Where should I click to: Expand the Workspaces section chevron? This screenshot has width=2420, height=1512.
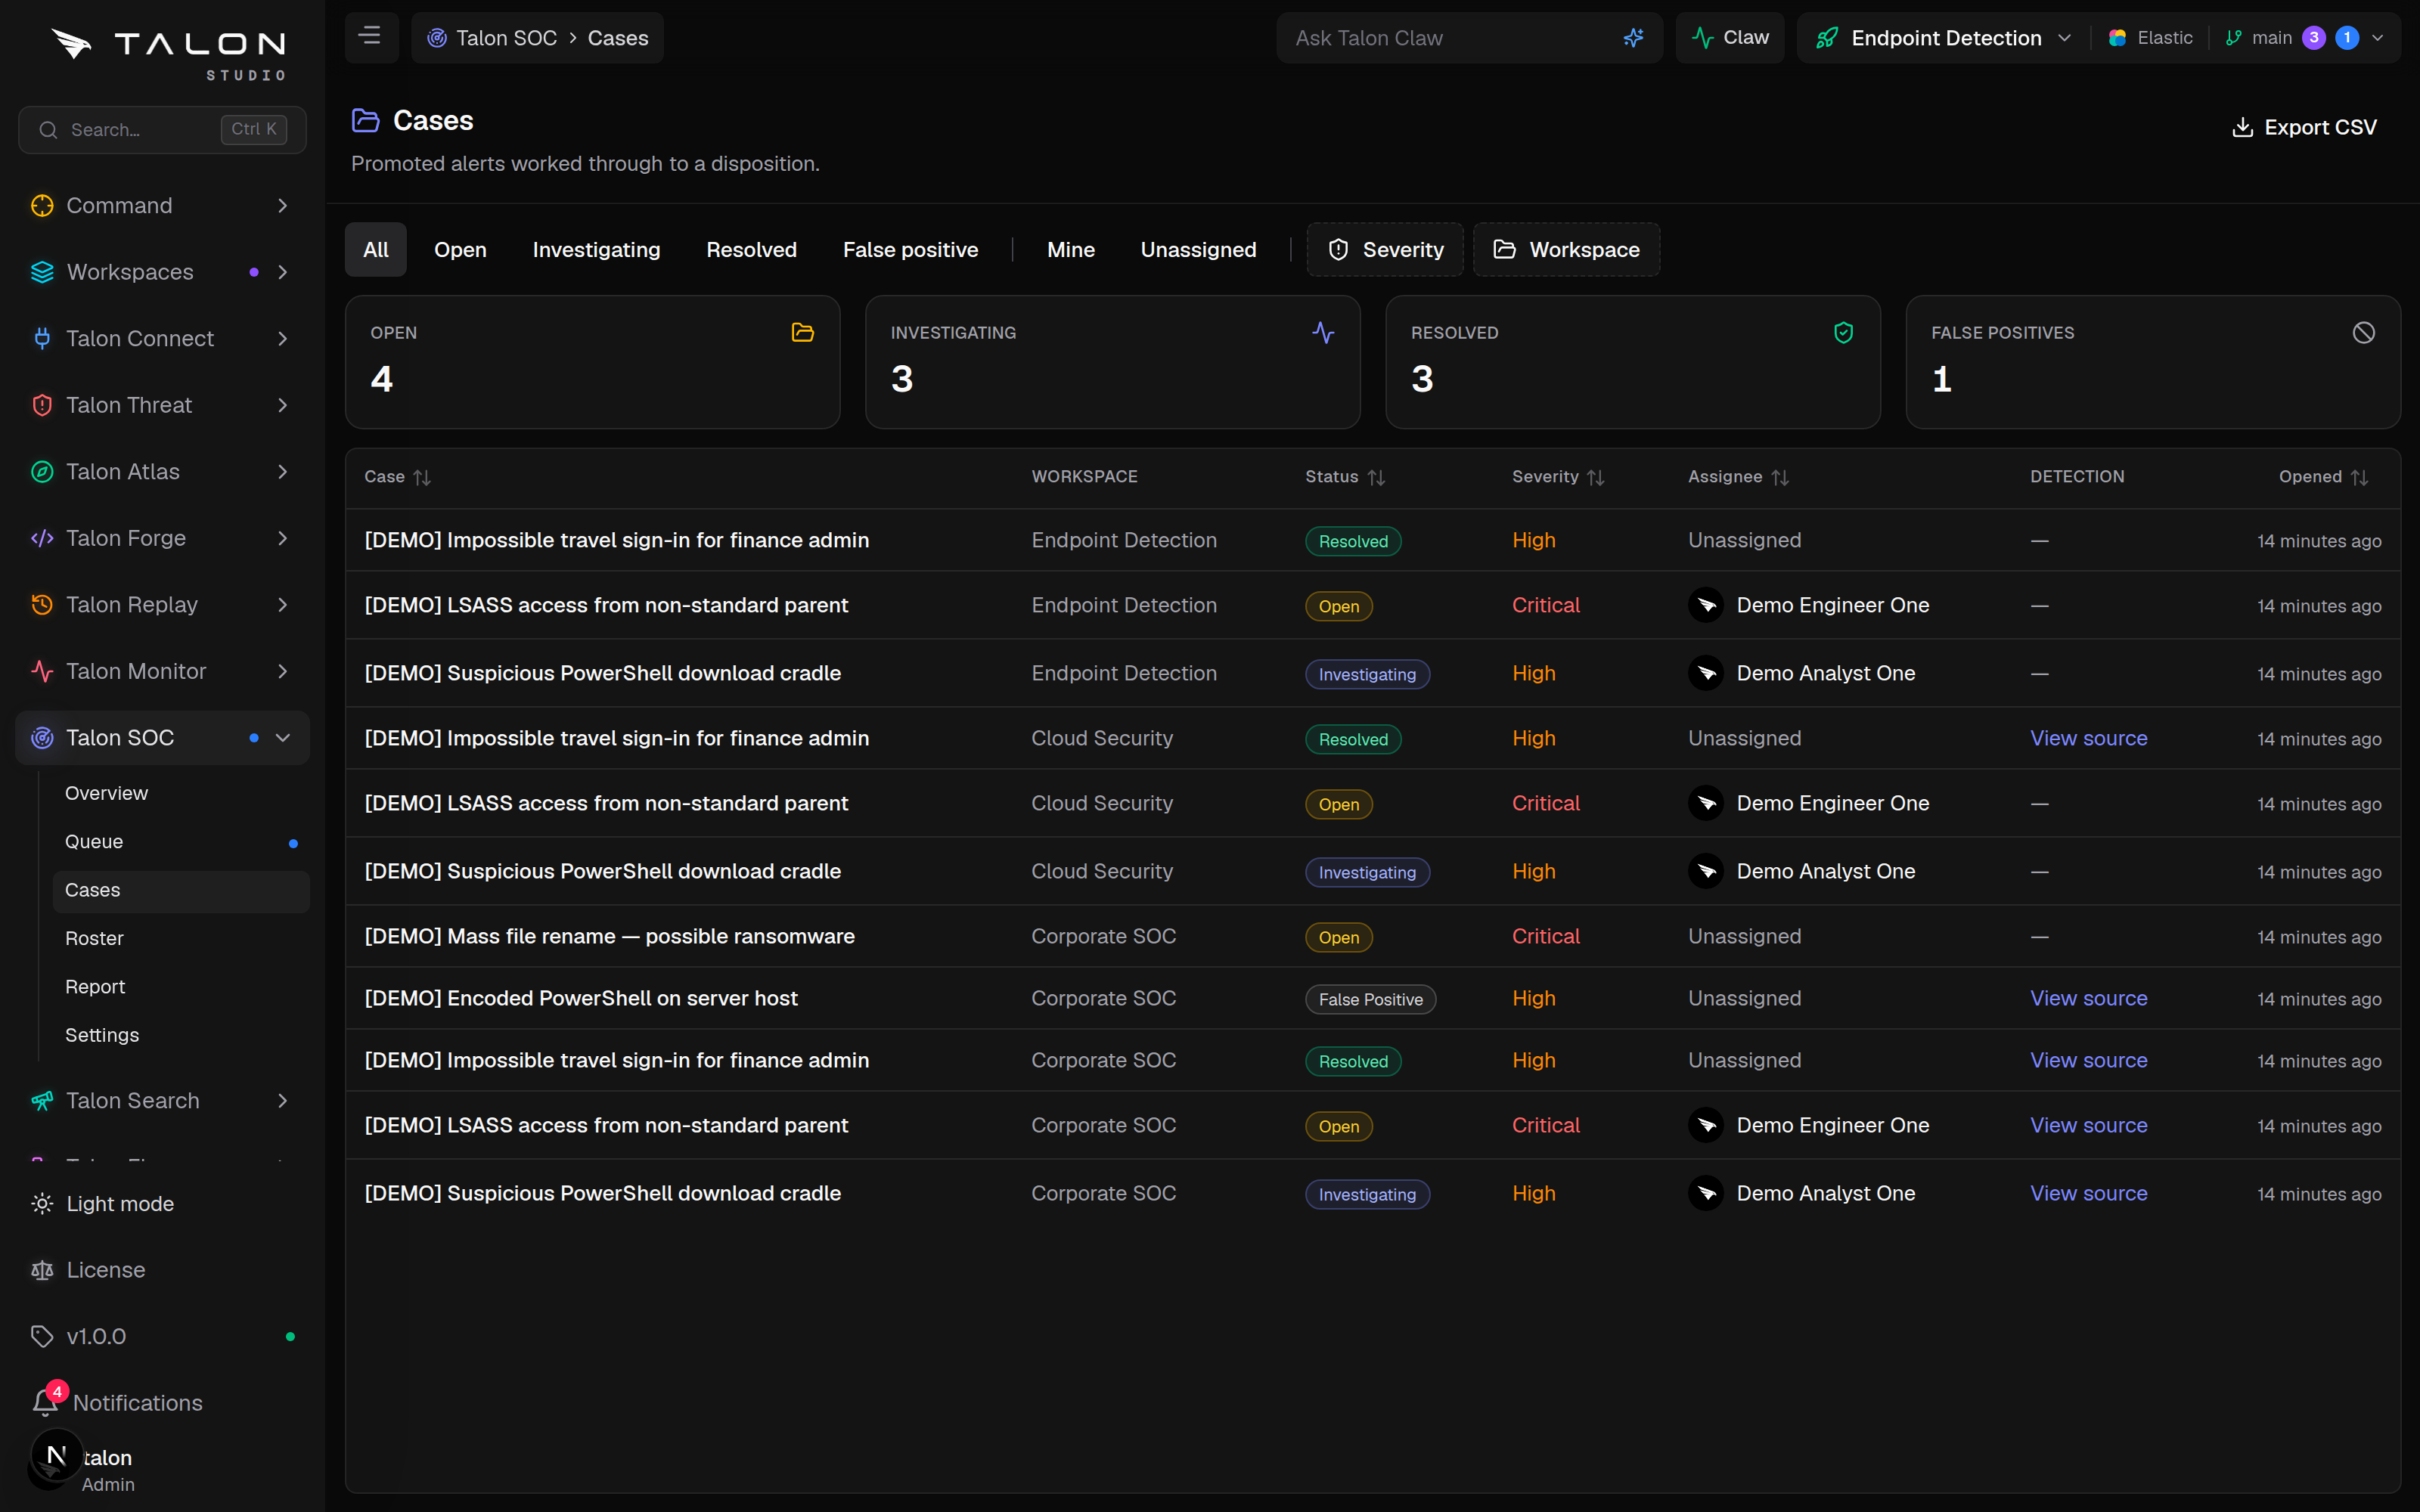point(283,272)
